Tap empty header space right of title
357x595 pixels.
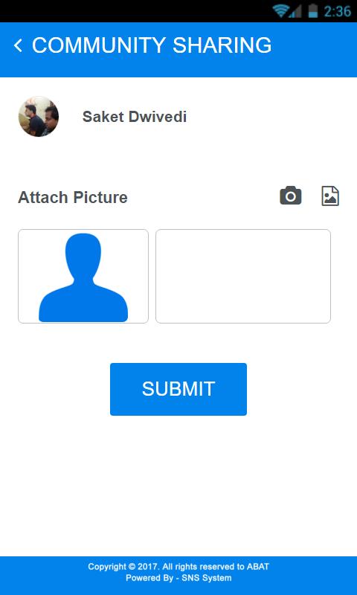pos(314,49)
